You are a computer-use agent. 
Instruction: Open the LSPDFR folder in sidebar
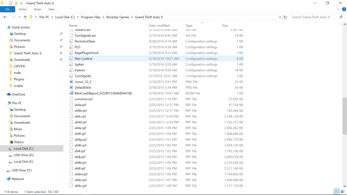coord(19,66)
